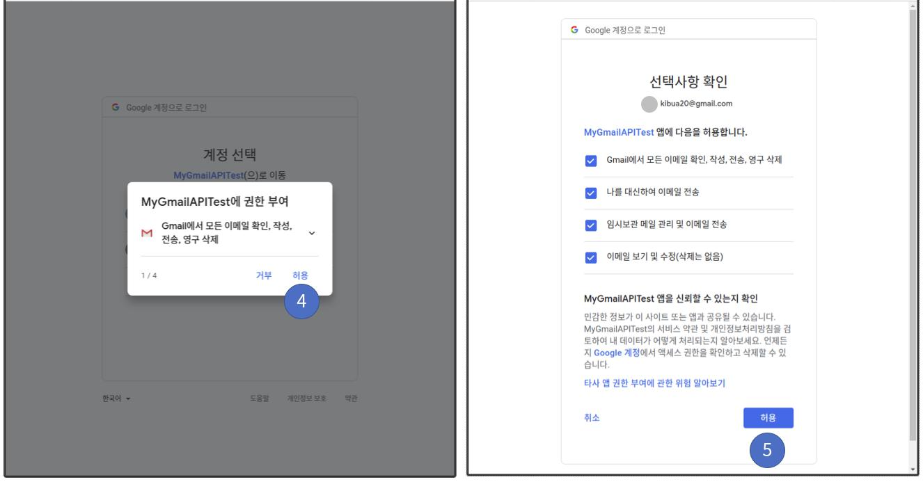Click the Google logo in left window header
Screen dimensions: 923x482
(x=116, y=108)
